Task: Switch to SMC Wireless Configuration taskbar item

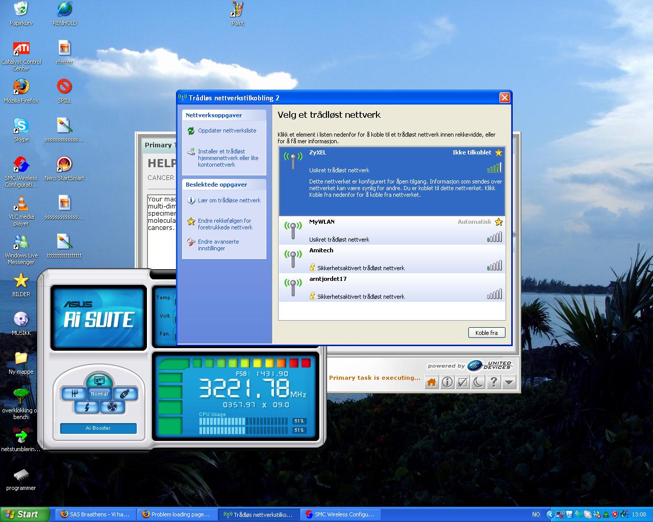Action: 340,514
